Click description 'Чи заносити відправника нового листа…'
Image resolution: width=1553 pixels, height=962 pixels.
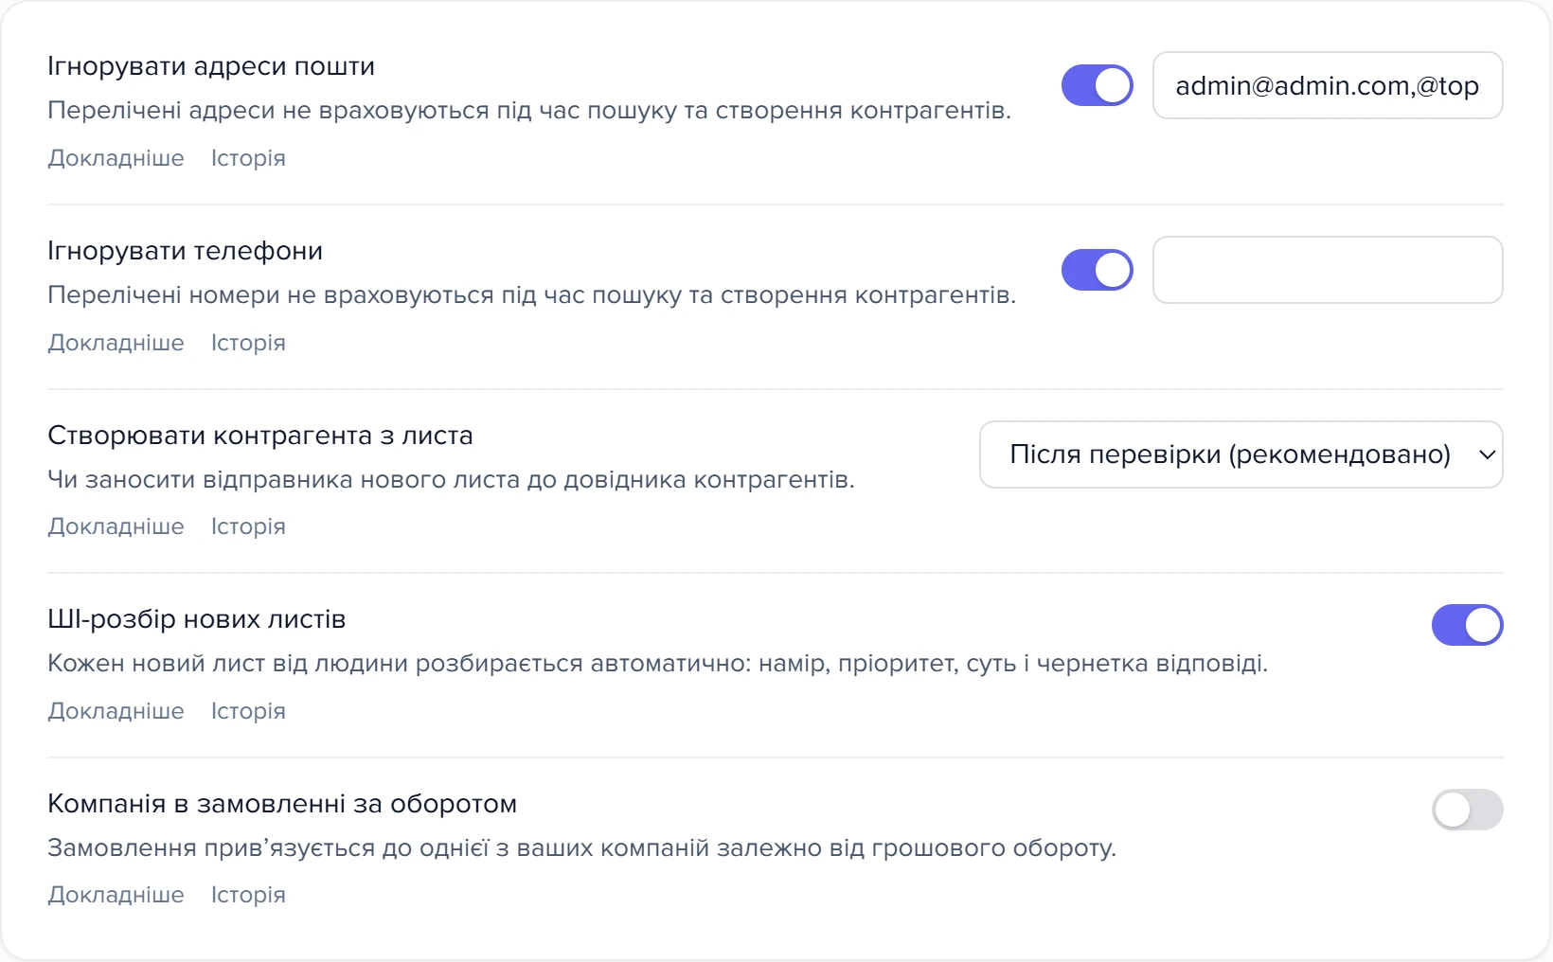point(451,480)
